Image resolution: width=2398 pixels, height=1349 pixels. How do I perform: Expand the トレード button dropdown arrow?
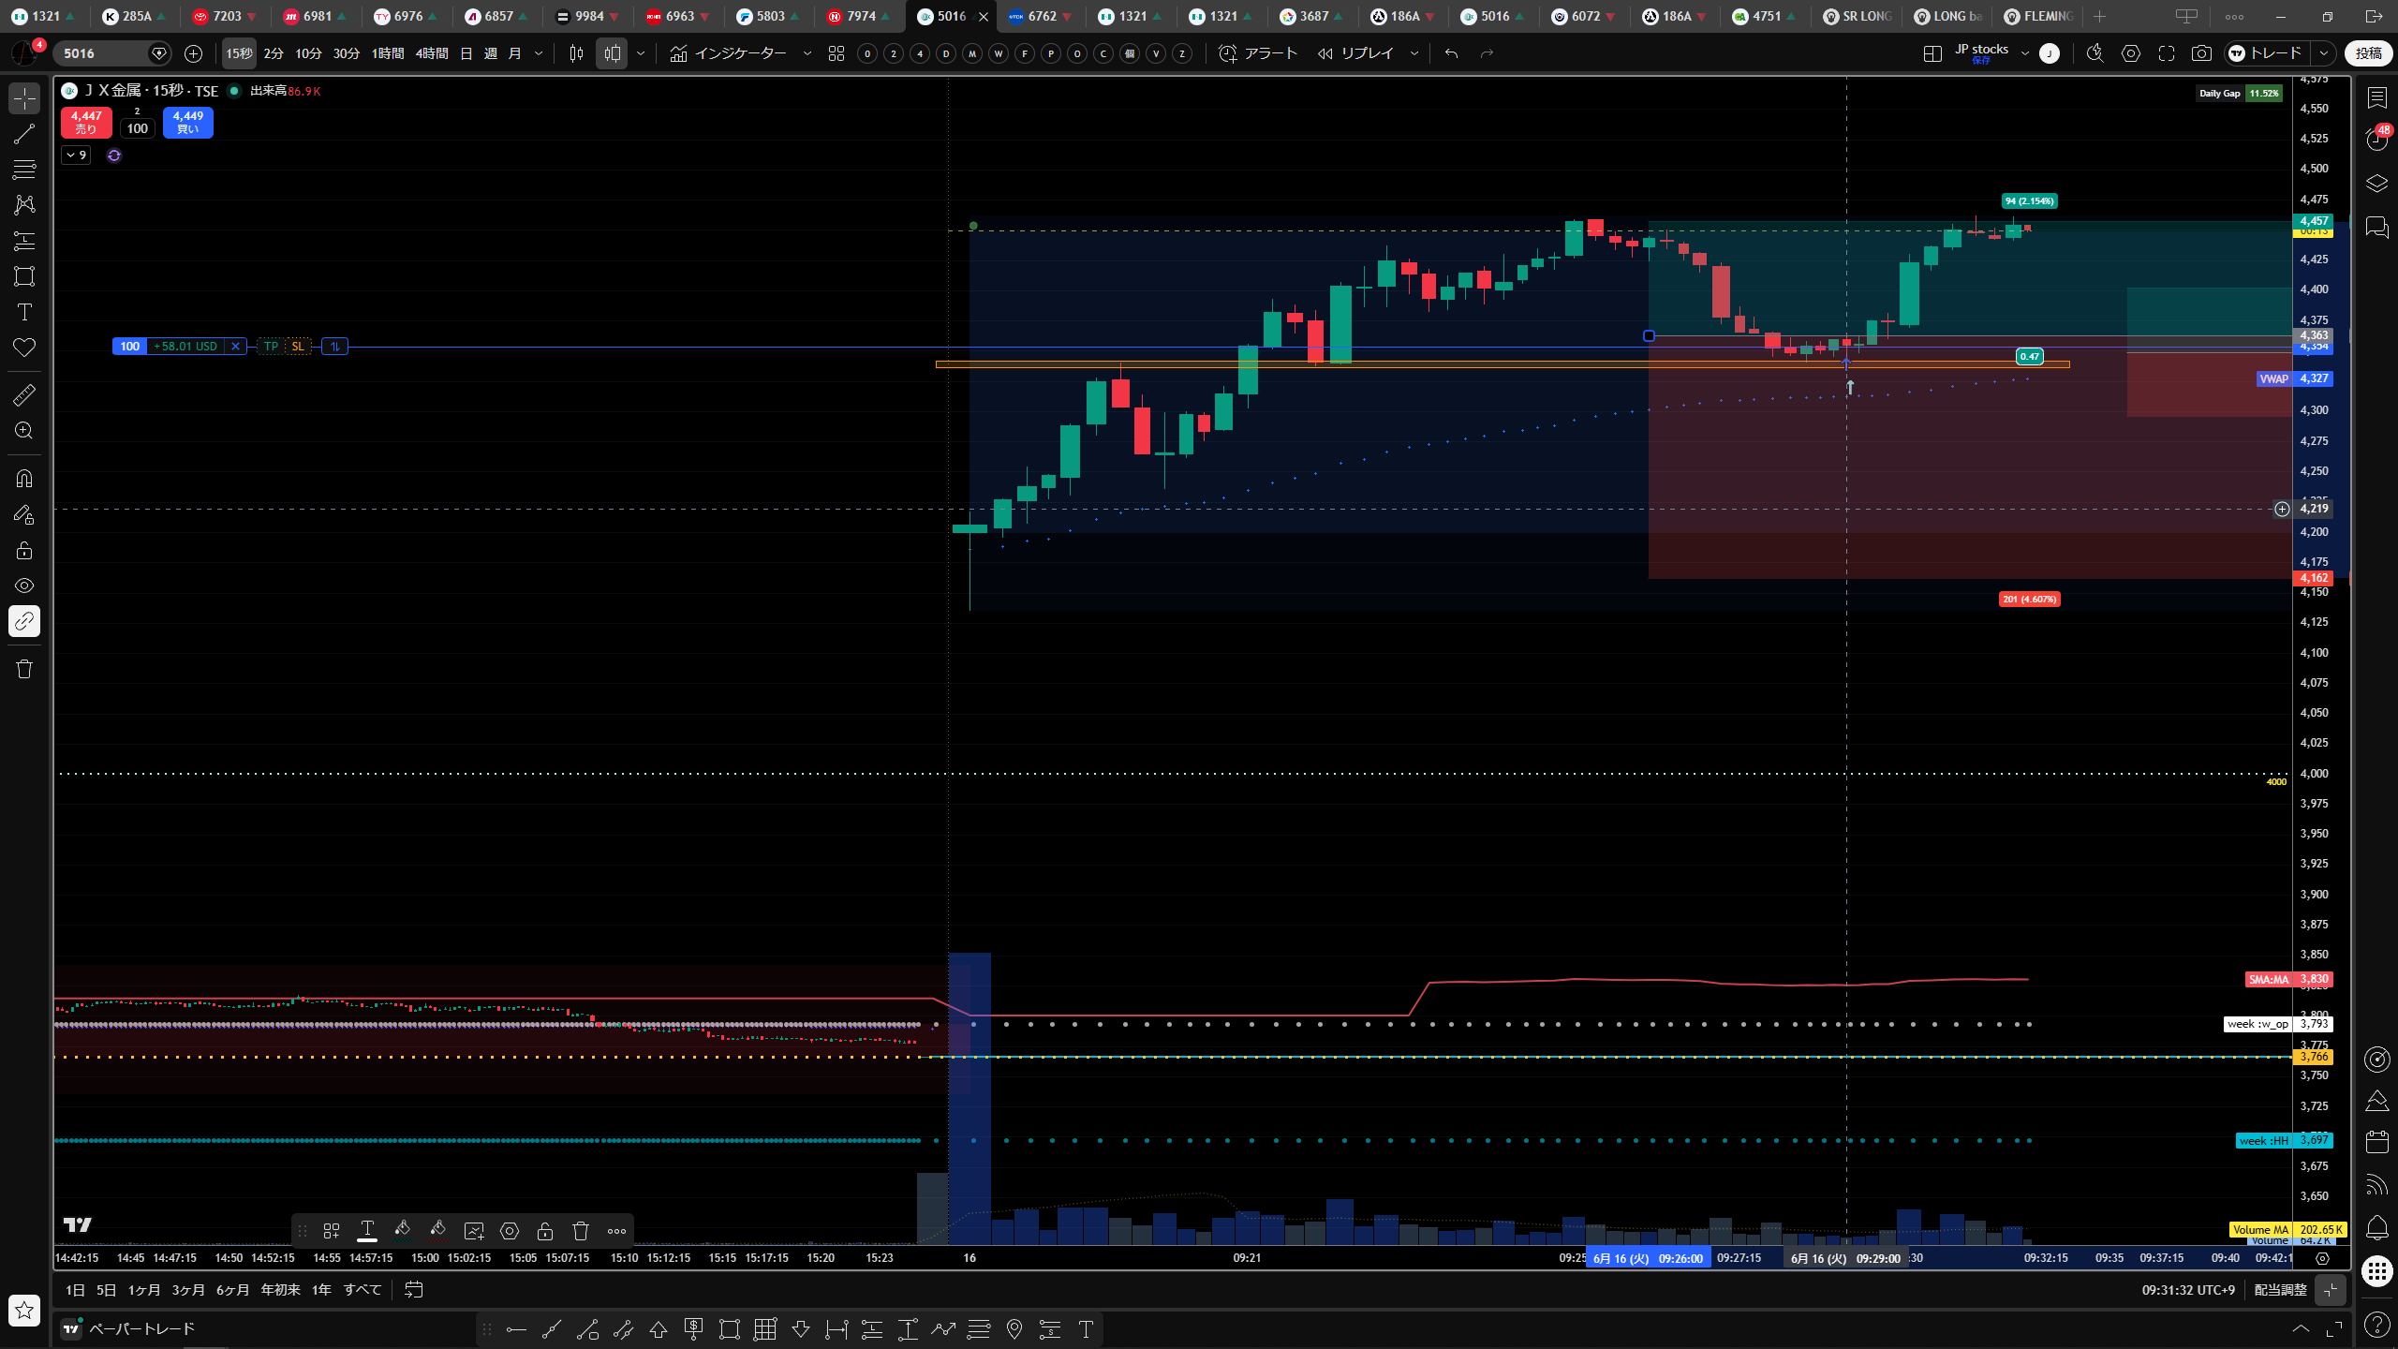coord(2323,54)
